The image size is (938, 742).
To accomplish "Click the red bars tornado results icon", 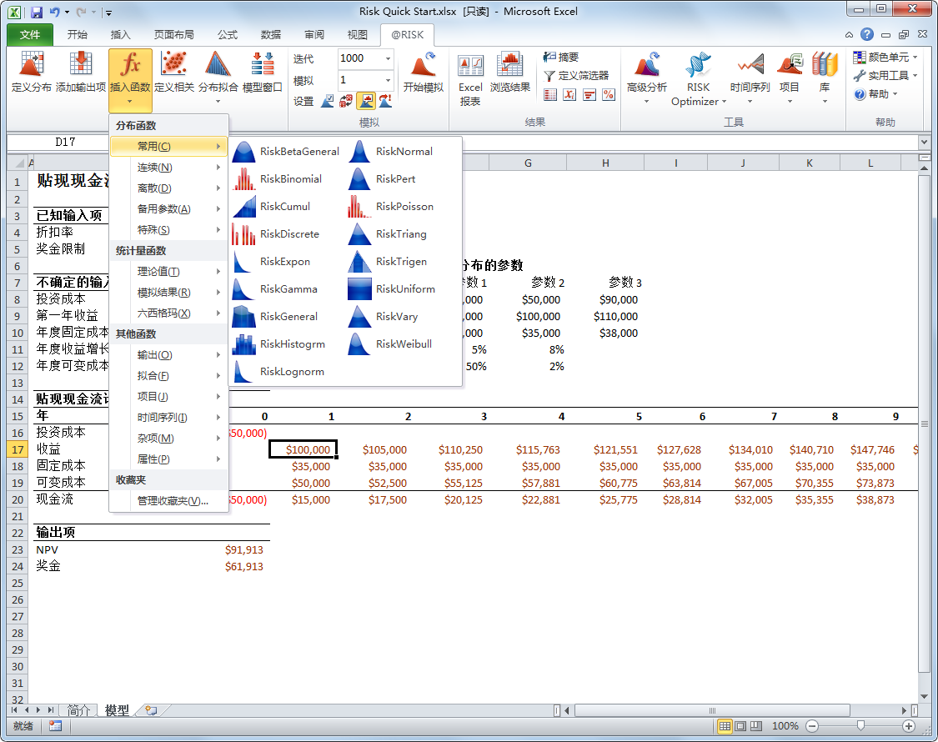I will coord(589,94).
